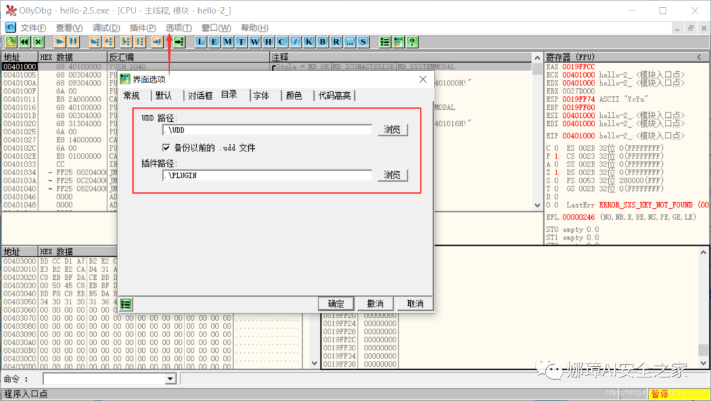Open Breakpoints B icon
This screenshot has height=401, width=711.
point(323,42)
